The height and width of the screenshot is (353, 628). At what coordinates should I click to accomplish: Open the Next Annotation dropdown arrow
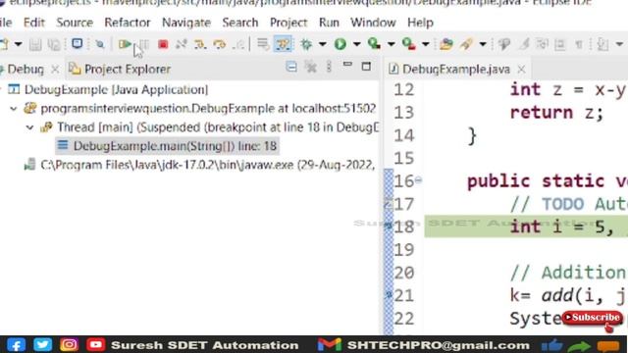click(619, 44)
